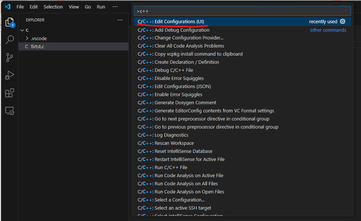361x221 pixels.
Task: Open the Selection menu
Action: pyautogui.click(x=53, y=7)
